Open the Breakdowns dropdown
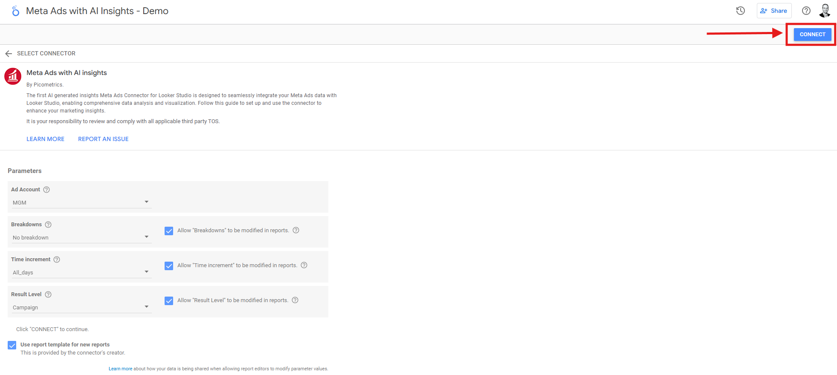Screen dimensions: 837x375 point(81,237)
